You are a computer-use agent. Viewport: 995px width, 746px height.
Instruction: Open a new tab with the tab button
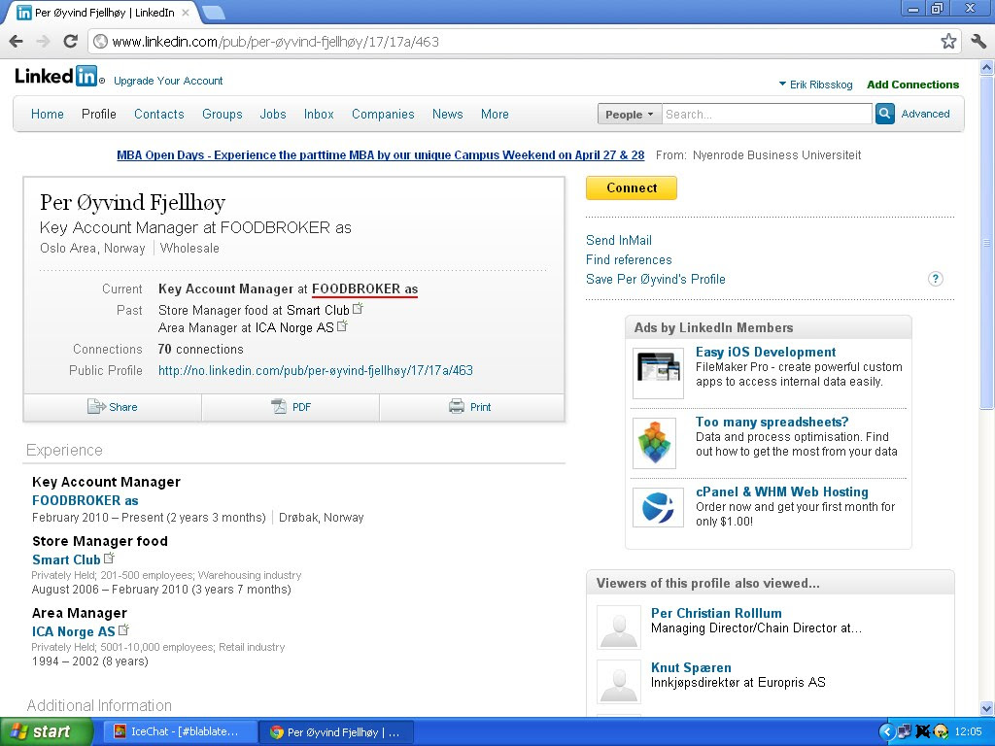tap(213, 12)
